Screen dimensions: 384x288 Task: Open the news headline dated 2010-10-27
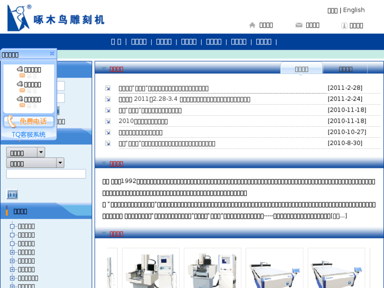click(x=141, y=133)
